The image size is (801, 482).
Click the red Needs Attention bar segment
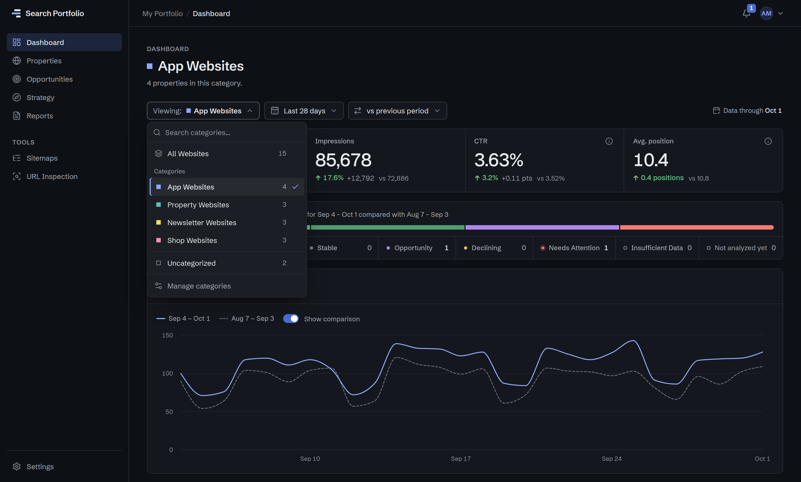(697, 227)
